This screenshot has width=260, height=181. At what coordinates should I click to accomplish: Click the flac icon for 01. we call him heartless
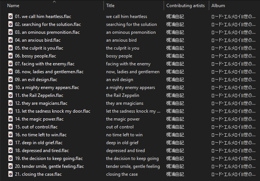pos(11,17)
